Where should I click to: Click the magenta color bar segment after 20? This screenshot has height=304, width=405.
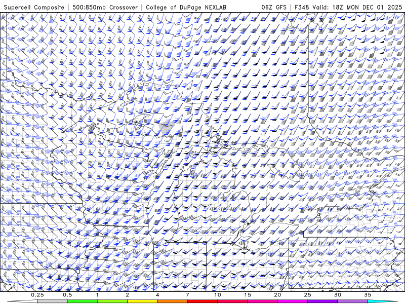point(293,301)
